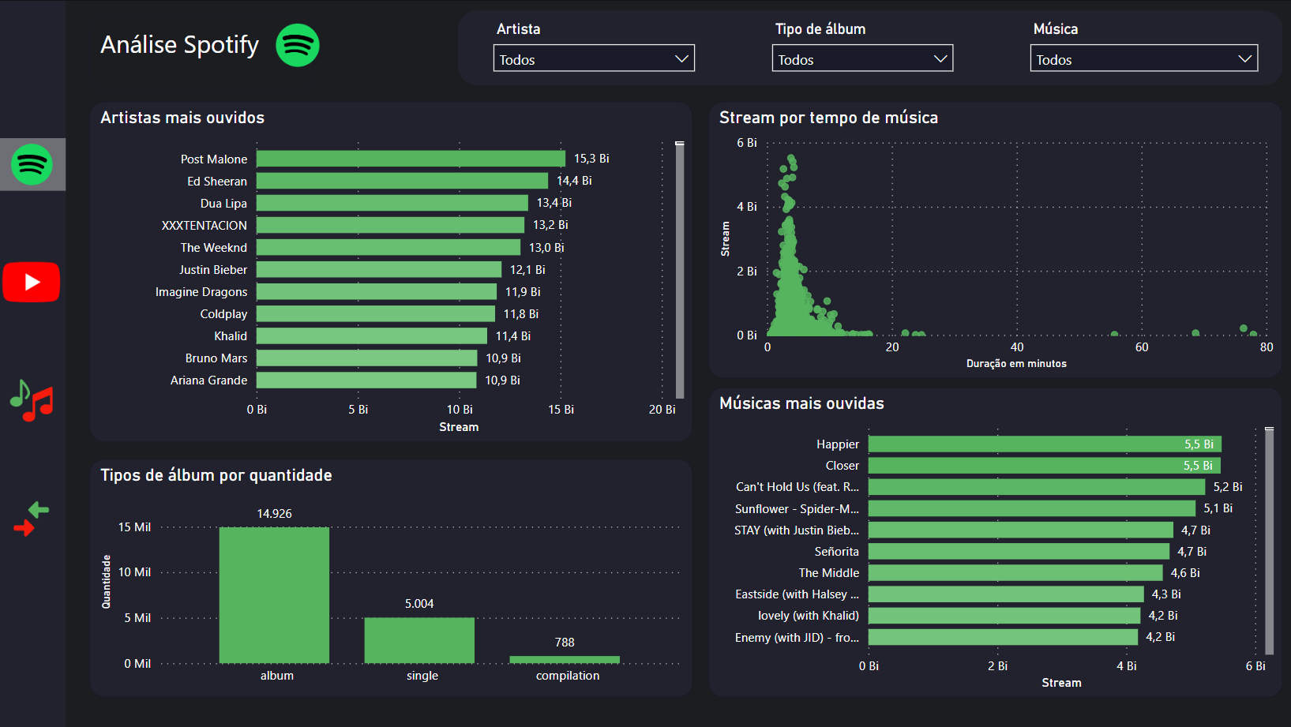Select the Ed Sheeran bar

point(402,181)
